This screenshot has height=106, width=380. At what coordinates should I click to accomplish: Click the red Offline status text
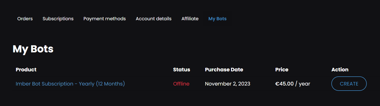click(x=181, y=84)
